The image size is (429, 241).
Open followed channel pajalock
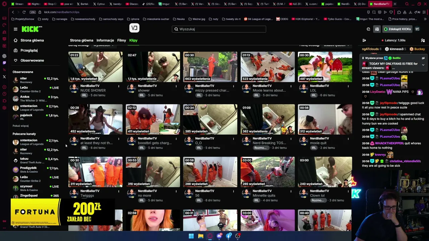[x=36, y=117]
